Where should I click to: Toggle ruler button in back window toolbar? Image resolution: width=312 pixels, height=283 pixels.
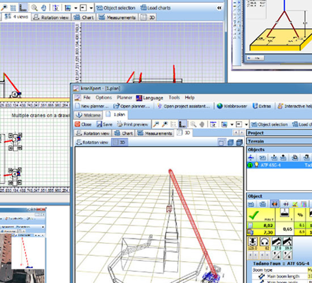[x=23, y=8]
